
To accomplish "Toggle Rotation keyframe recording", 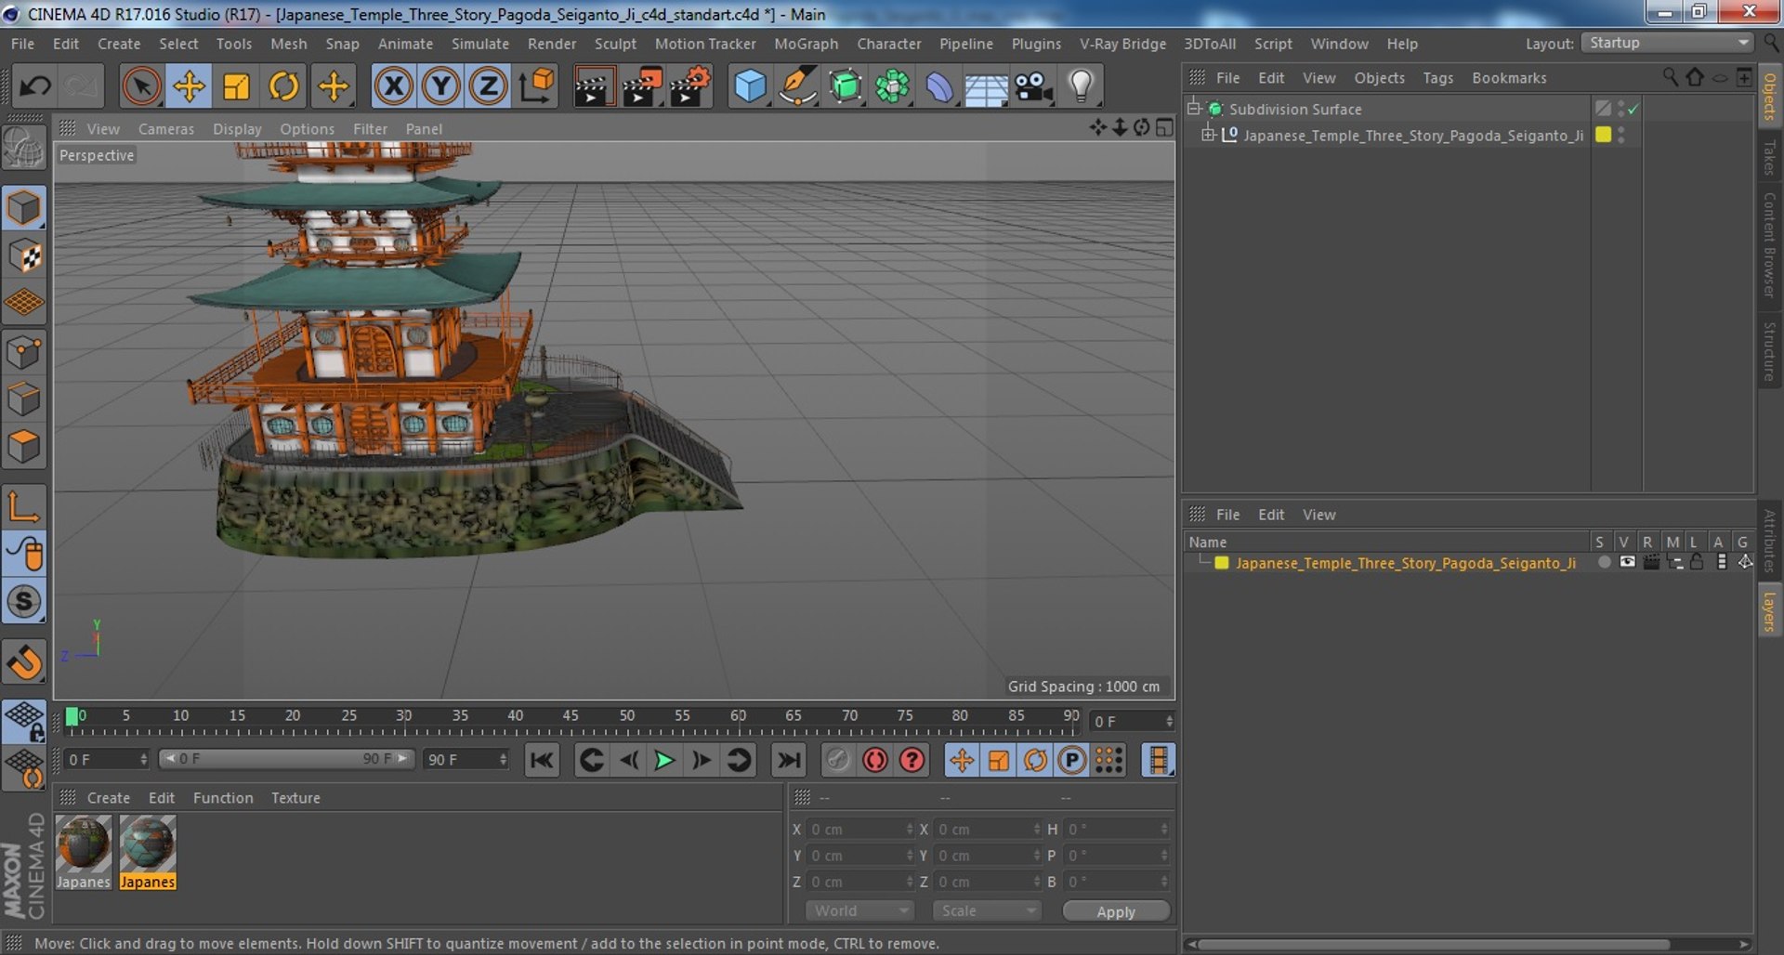I will (1035, 760).
